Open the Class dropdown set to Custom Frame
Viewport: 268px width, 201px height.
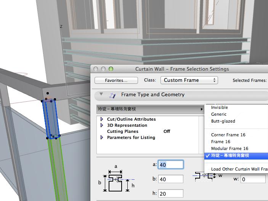pyautogui.click(x=189, y=80)
